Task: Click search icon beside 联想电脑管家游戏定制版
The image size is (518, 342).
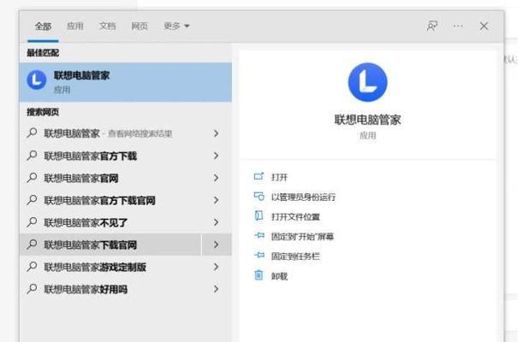Action: [x=32, y=266]
